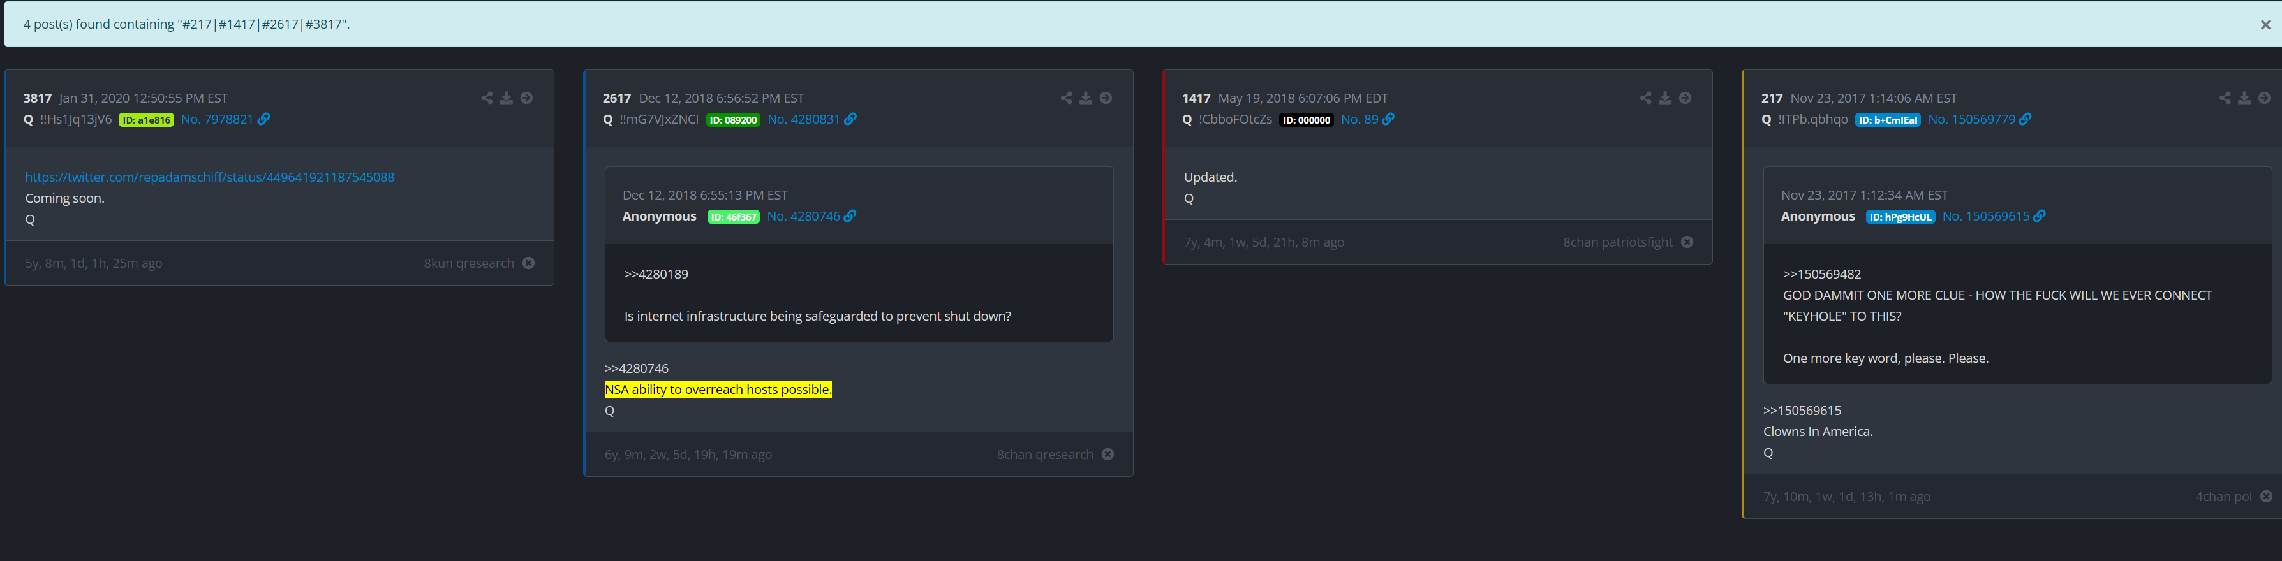Click the circle-x icon beside 8chan patriotsfight
Image resolution: width=2282 pixels, height=561 pixels.
(1687, 242)
